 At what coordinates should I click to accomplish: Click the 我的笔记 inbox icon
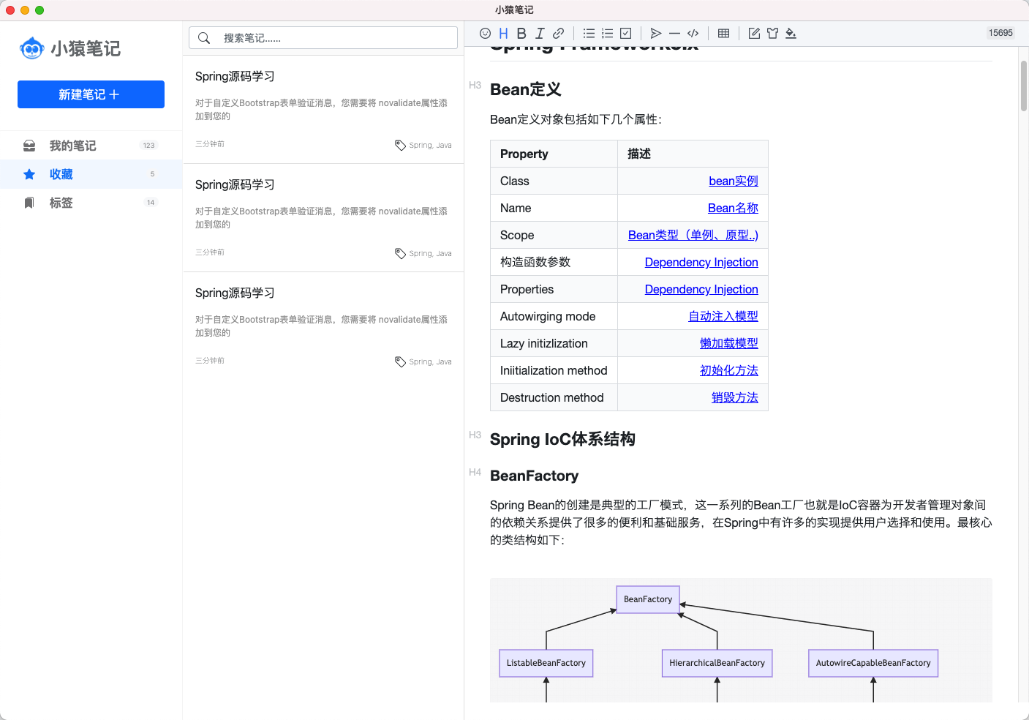pos(29,146)
